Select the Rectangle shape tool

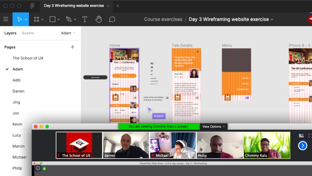52,19
